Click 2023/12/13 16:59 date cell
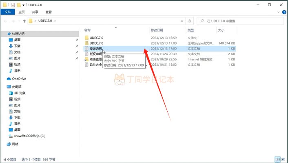This screenshot has height=163, width=288. pos(164,38)
